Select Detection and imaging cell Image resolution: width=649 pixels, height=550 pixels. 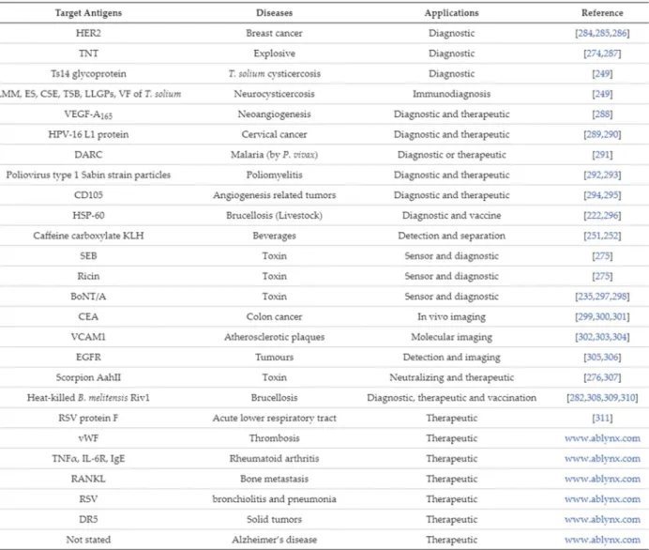451,358
